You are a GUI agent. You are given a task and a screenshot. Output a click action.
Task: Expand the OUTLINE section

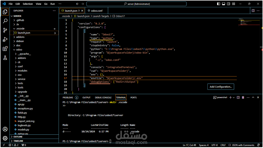pos(34,137)
